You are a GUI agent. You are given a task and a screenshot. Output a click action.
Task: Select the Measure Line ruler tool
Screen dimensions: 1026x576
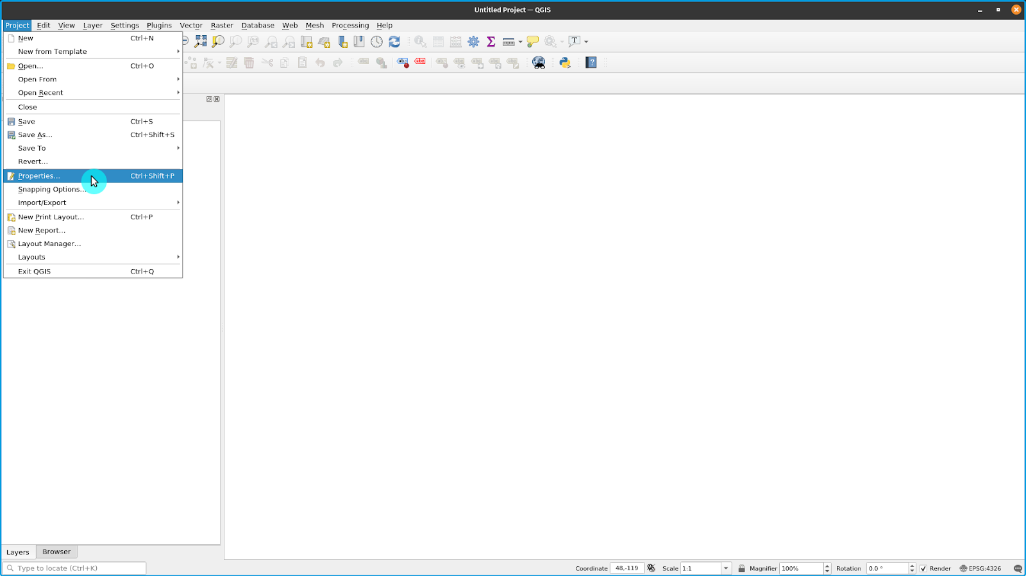(509, 42)
